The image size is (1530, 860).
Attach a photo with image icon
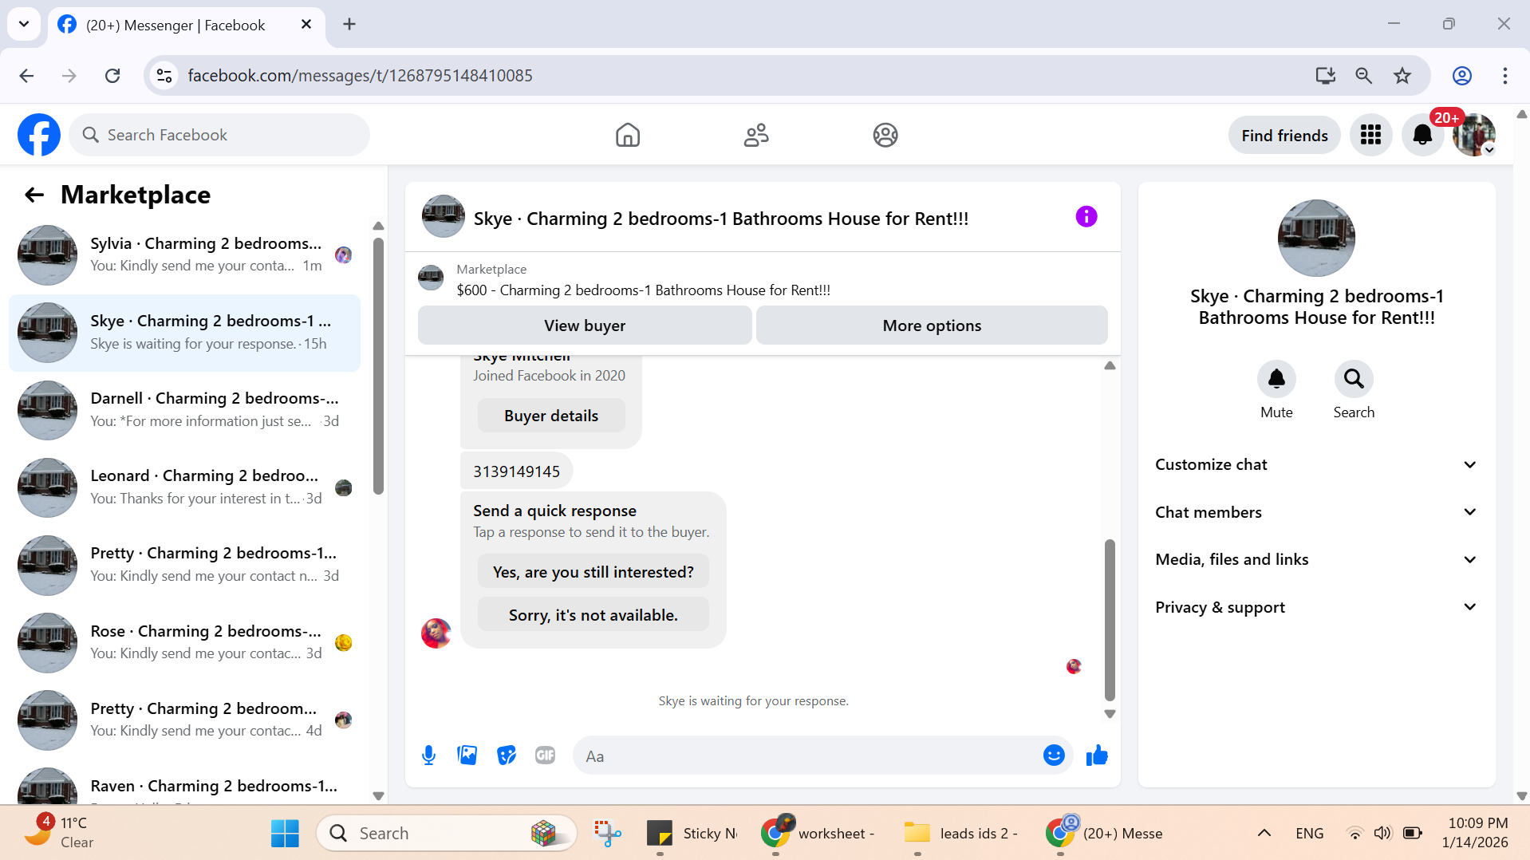[x=467, y=755]
